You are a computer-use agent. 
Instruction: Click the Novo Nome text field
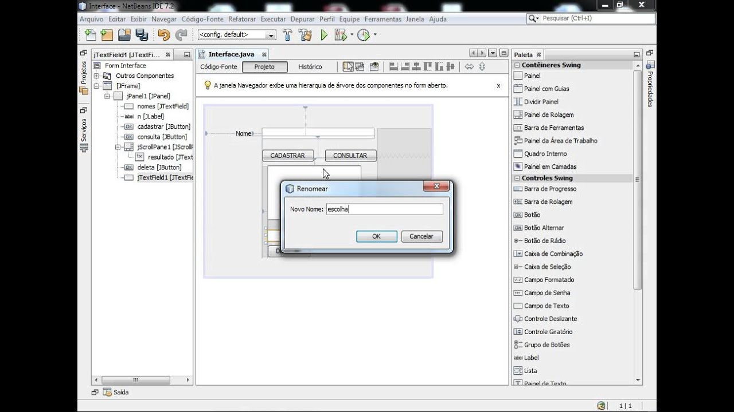(x=384, y=209)
